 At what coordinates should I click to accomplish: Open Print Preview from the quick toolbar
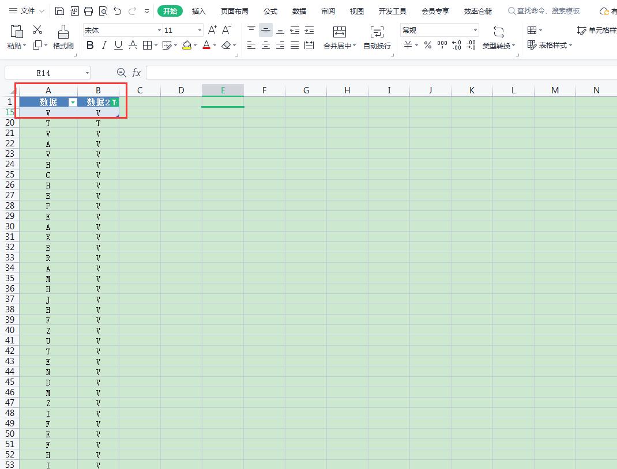coord(103,11)
